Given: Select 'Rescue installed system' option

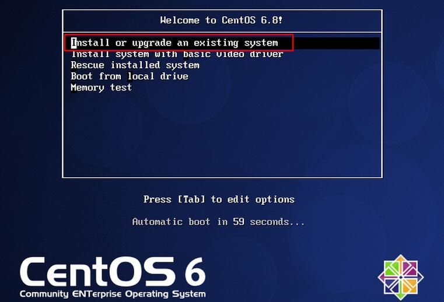Looking at the screenshot, I should [x=135, y=65].
